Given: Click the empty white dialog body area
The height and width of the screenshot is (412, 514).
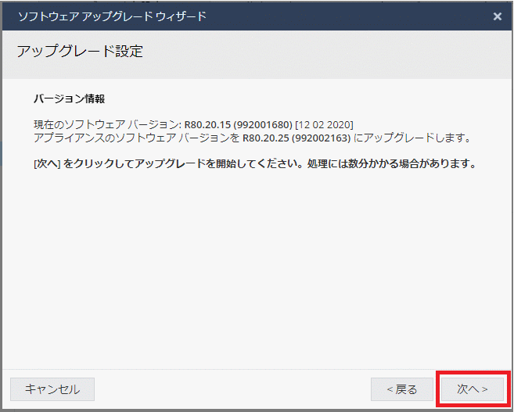Looking at the screenshot, I should coord(257,274).
